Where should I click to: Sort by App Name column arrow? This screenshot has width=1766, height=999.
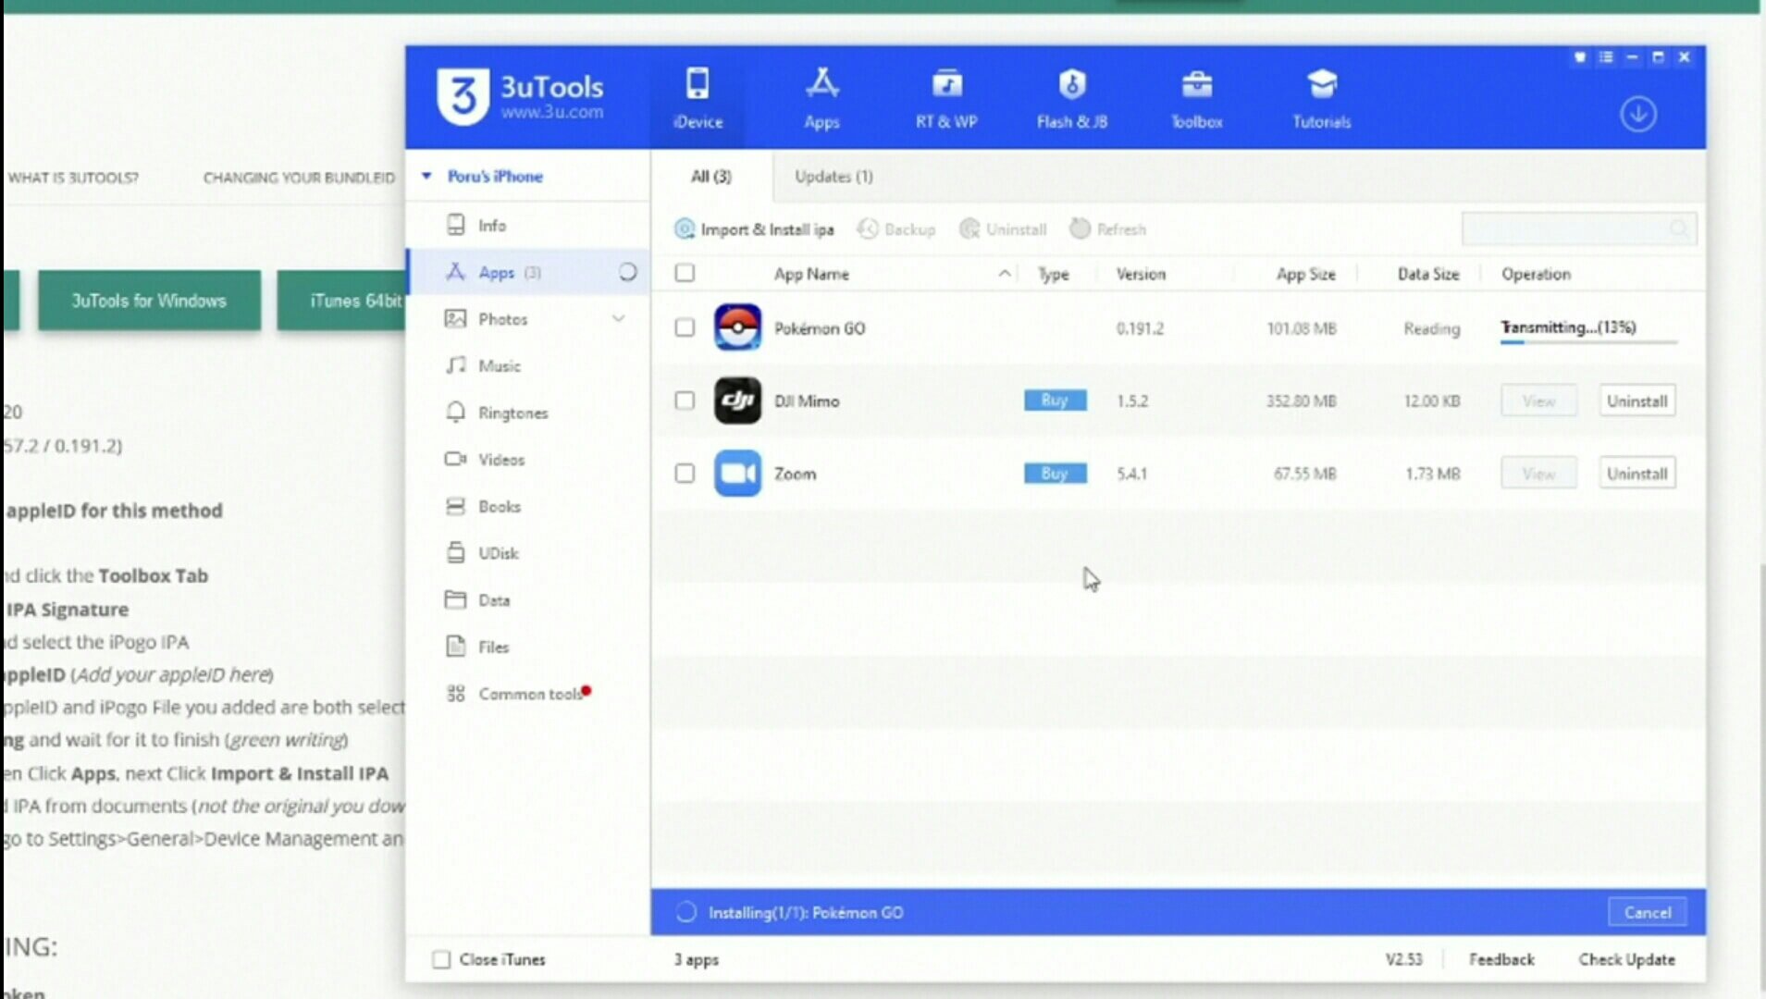1004,274
